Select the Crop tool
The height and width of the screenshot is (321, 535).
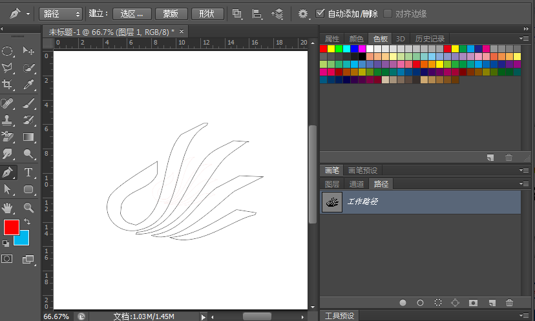(x=8, y=85)
